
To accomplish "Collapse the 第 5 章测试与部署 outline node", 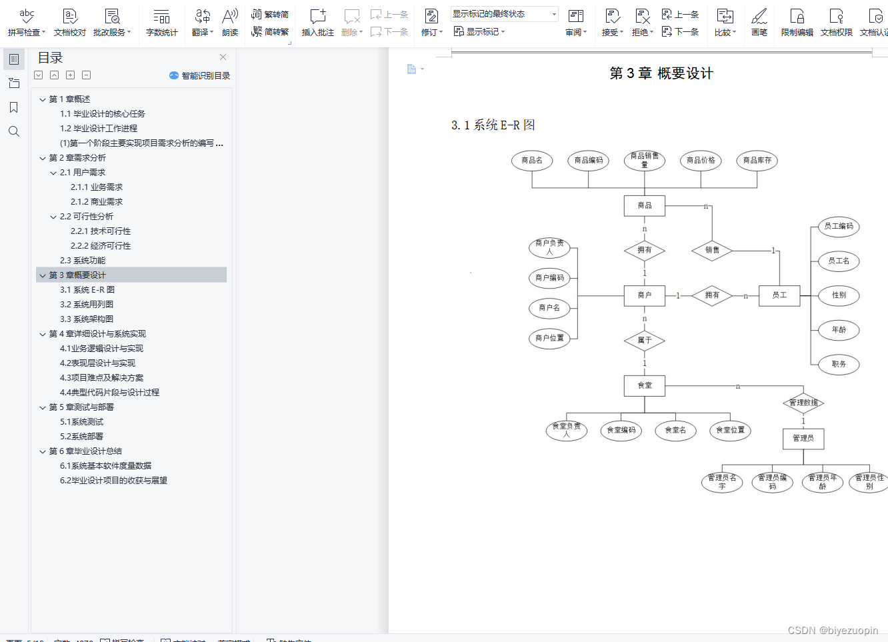I will click(x=43, y=407).
